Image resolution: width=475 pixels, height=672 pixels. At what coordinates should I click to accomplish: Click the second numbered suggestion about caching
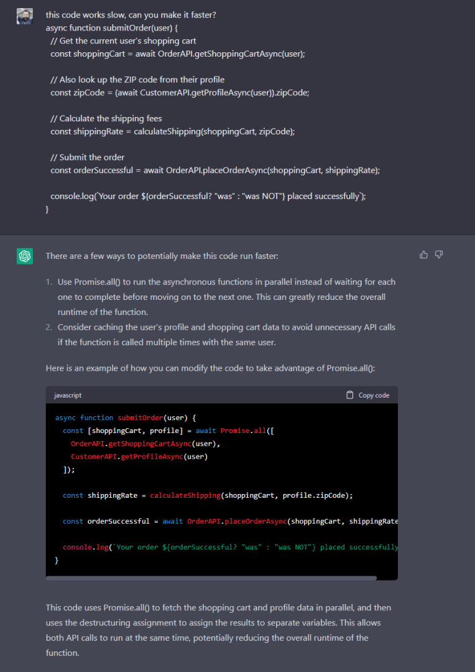226,334
